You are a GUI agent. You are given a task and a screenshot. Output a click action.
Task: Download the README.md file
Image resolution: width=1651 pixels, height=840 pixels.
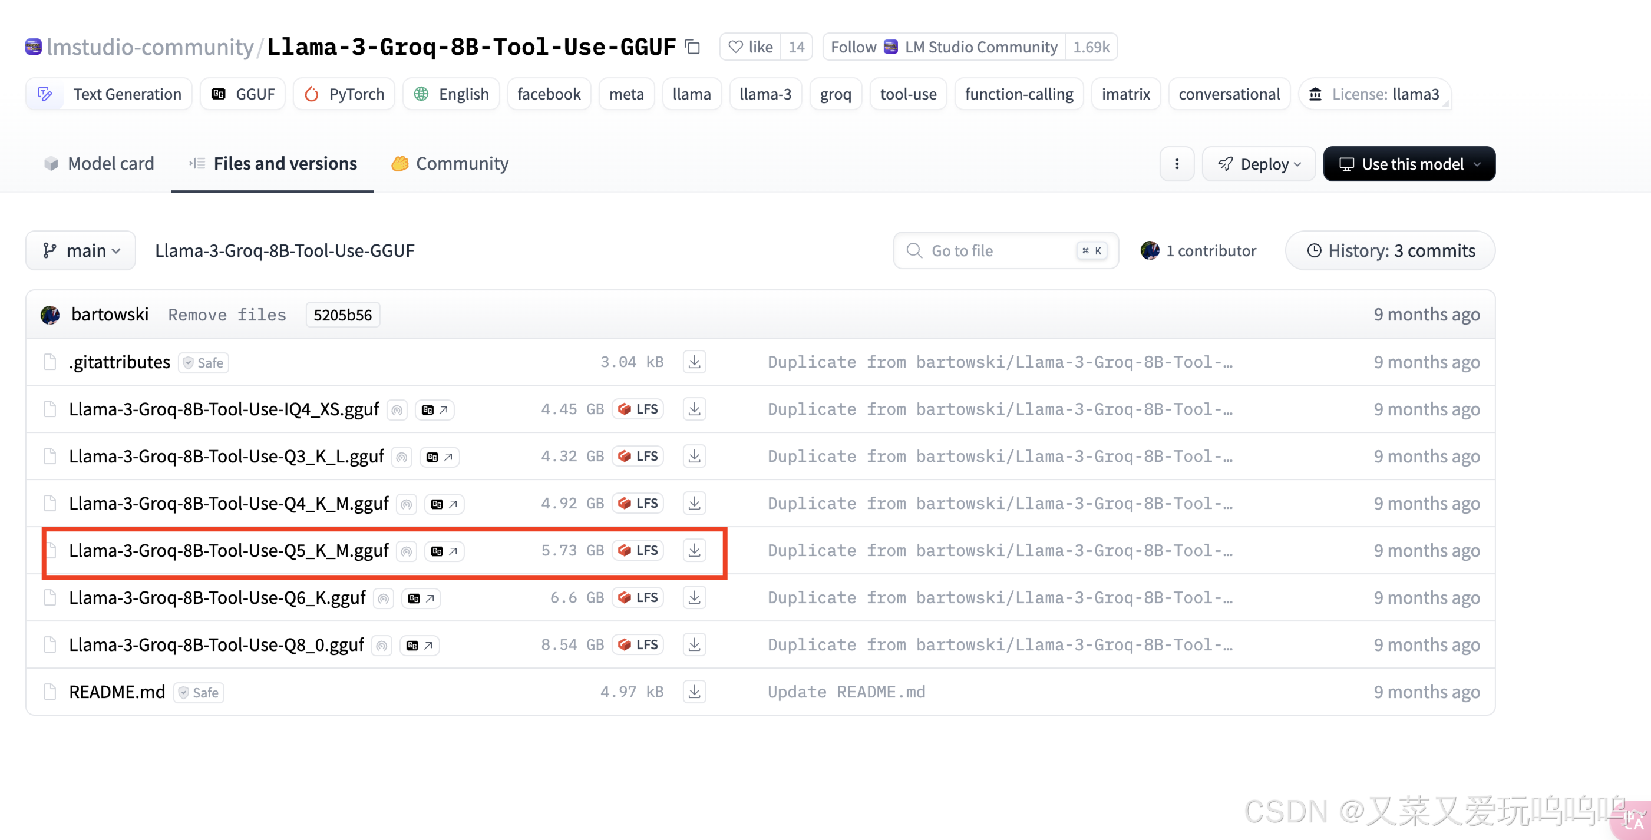(x=694, y=692)
